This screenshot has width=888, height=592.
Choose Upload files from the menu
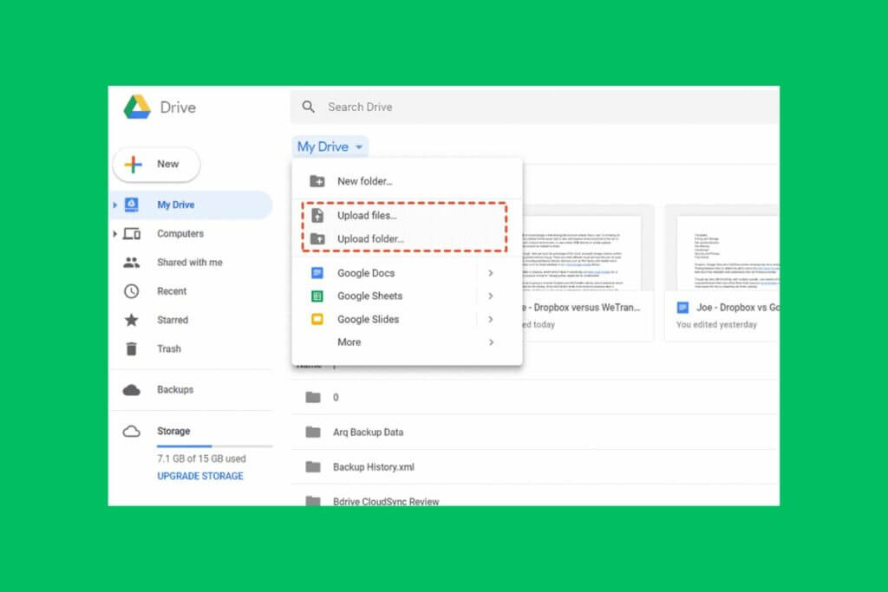366,216
